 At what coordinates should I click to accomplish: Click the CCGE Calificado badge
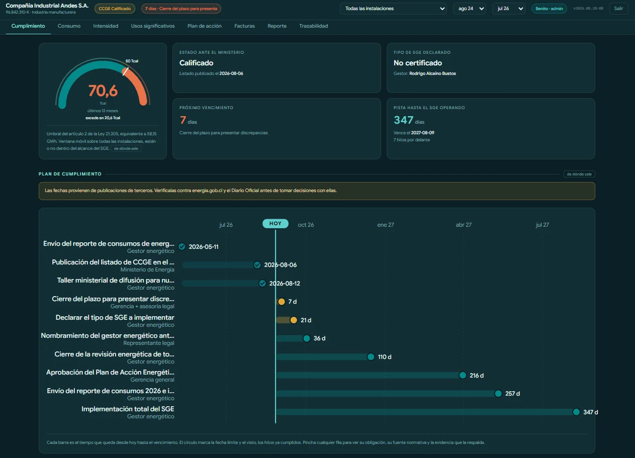[x=115, y=9]
